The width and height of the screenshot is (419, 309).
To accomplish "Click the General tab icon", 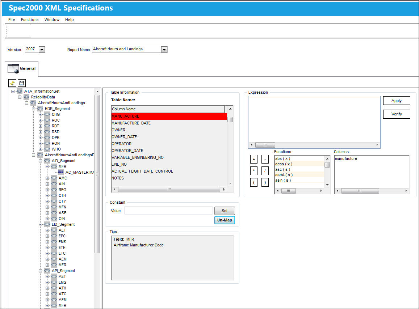I will [13, 68].
